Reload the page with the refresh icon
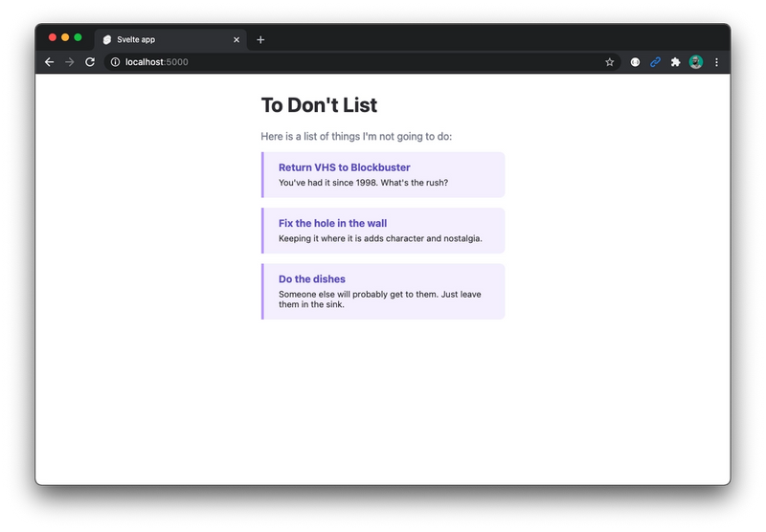 point(90,62)
